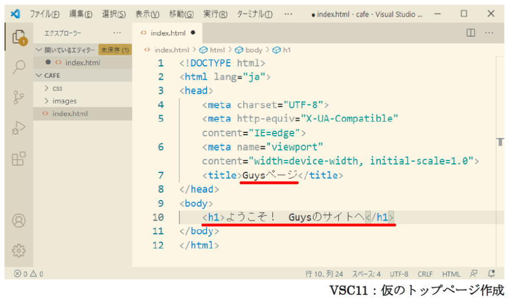515x298 pixels.
Task: Click the "X-UA-Compatible" value
Action: [x=350, y=119]
